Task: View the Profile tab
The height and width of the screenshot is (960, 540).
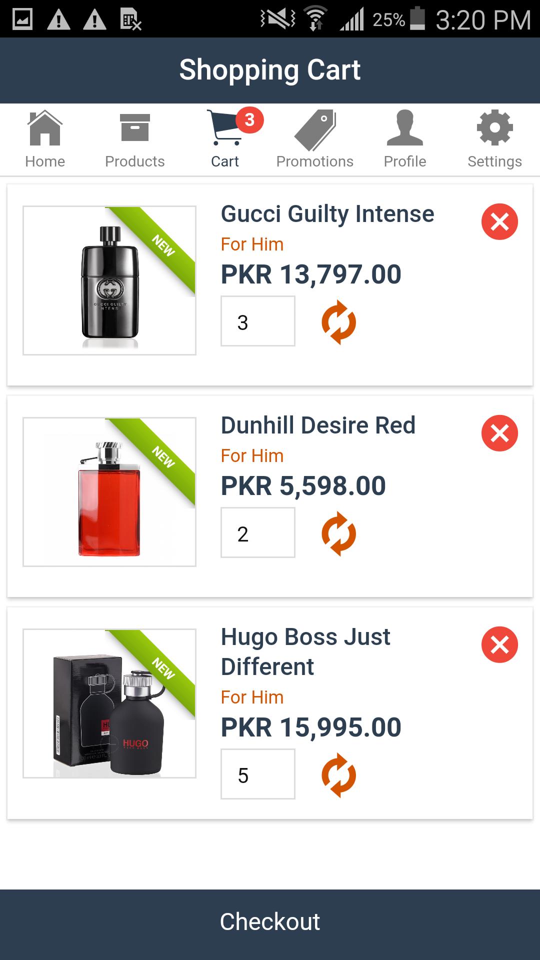Action: click(x=405, y=139)
